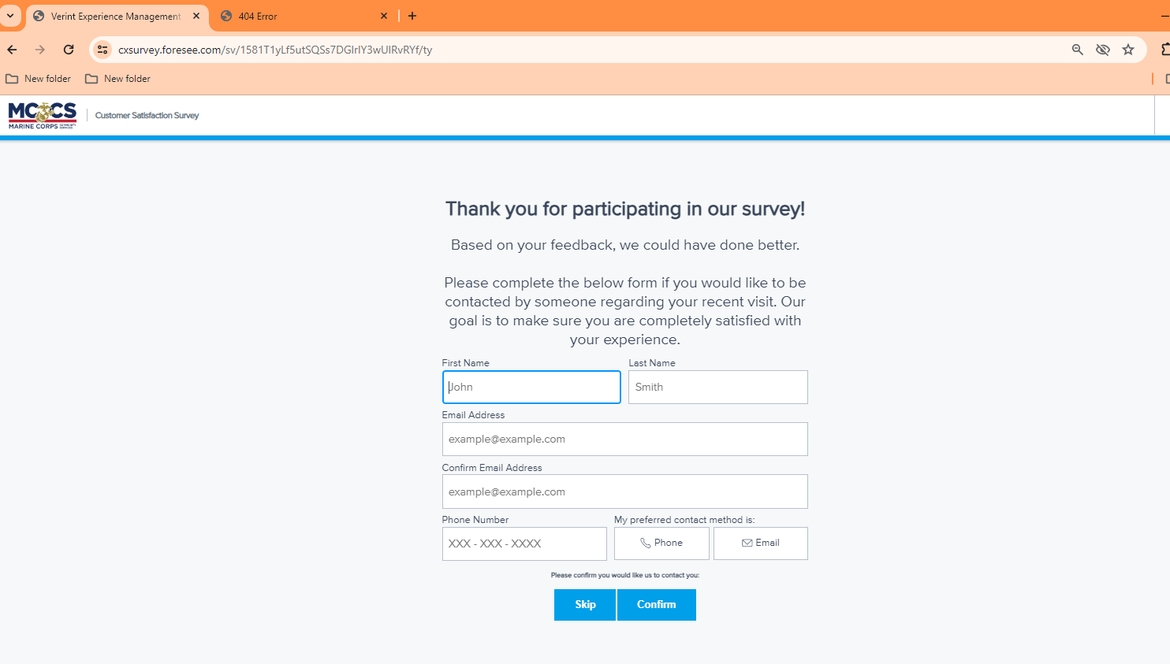1170x664 pixels.
Task: Click the browser back arrow
Action: 12,50
